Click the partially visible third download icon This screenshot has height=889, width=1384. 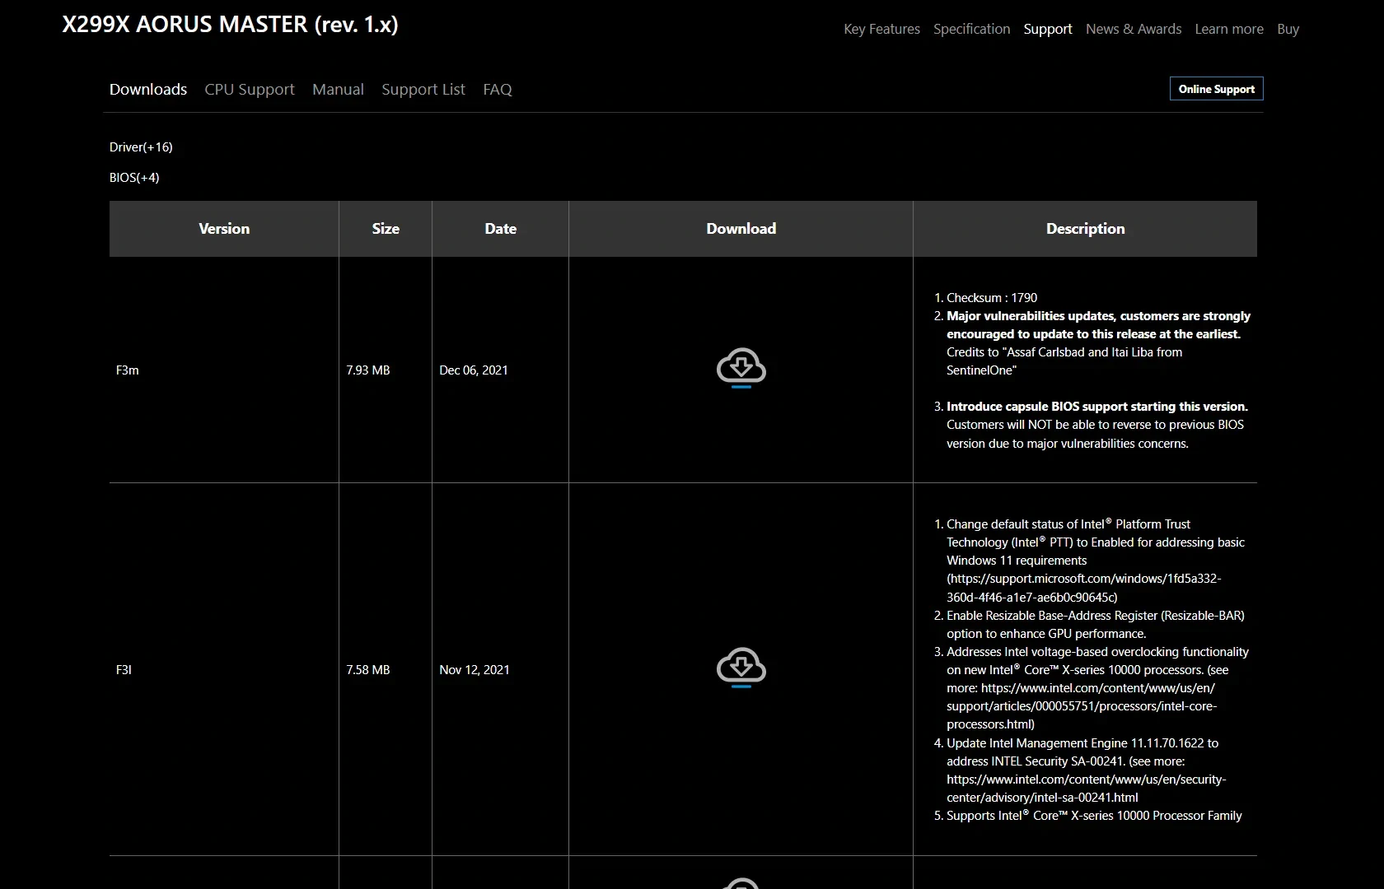click(x=741, y=883)
